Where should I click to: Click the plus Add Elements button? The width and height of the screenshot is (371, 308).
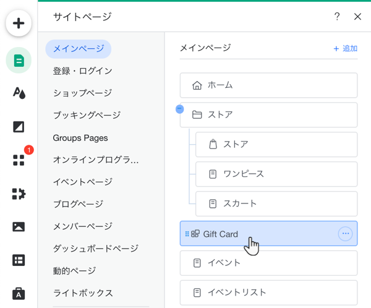[19, 24]
